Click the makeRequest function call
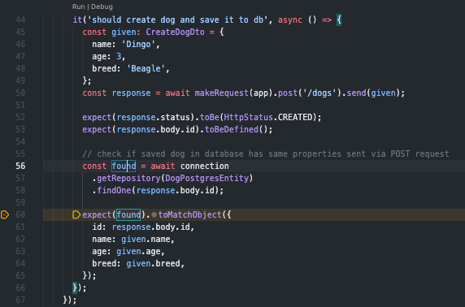Viewport: 465px width, 307px height. click(x=222, y=93)
